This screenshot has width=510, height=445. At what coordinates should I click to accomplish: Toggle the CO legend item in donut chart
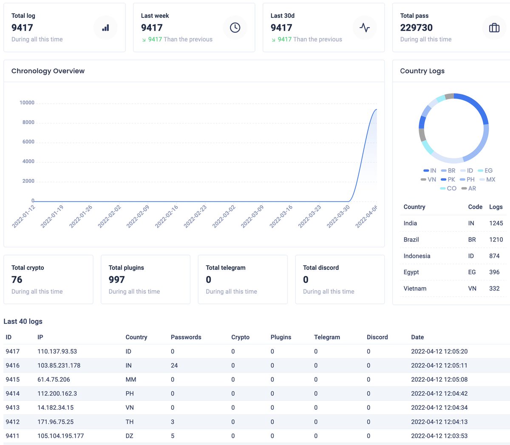coord(448,188)
